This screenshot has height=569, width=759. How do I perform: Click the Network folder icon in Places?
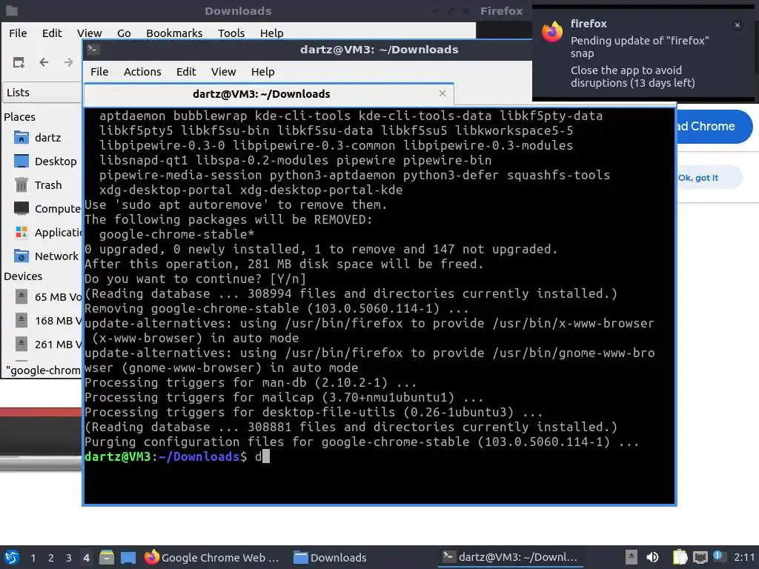tap(21, 256)
